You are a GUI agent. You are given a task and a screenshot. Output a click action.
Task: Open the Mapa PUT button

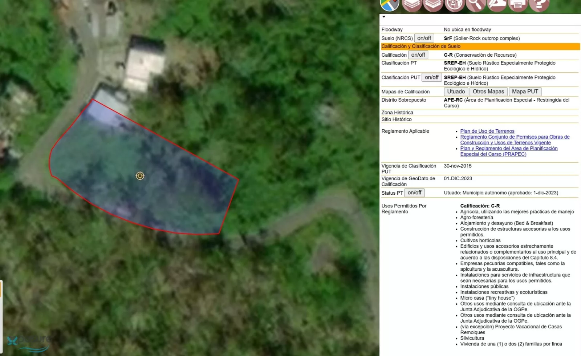525,92
